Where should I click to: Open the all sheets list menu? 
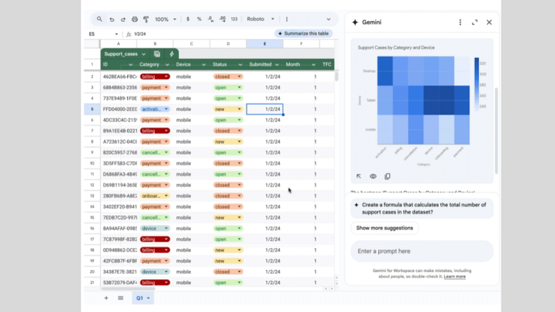pyautogui.click(x=121, y=298)
